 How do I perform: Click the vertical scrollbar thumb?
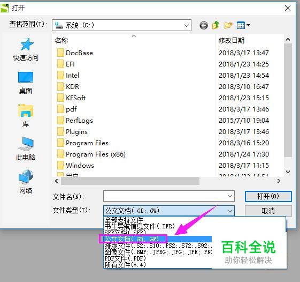288,100
